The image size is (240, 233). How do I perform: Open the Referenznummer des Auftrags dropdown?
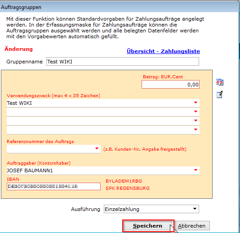click(97, 148)
